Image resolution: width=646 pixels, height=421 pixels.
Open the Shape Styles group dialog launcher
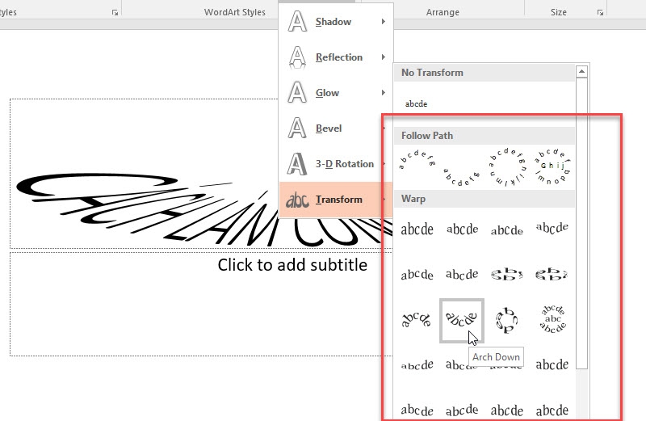pos(115,13)
